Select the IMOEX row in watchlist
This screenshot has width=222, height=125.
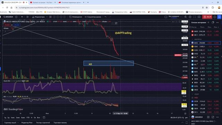pos(205,31)
